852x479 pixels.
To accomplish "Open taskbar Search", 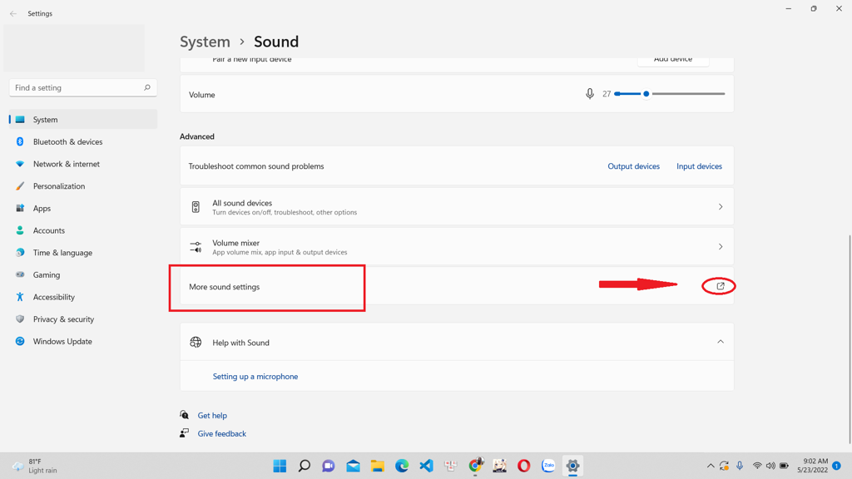I will [305, 466].
